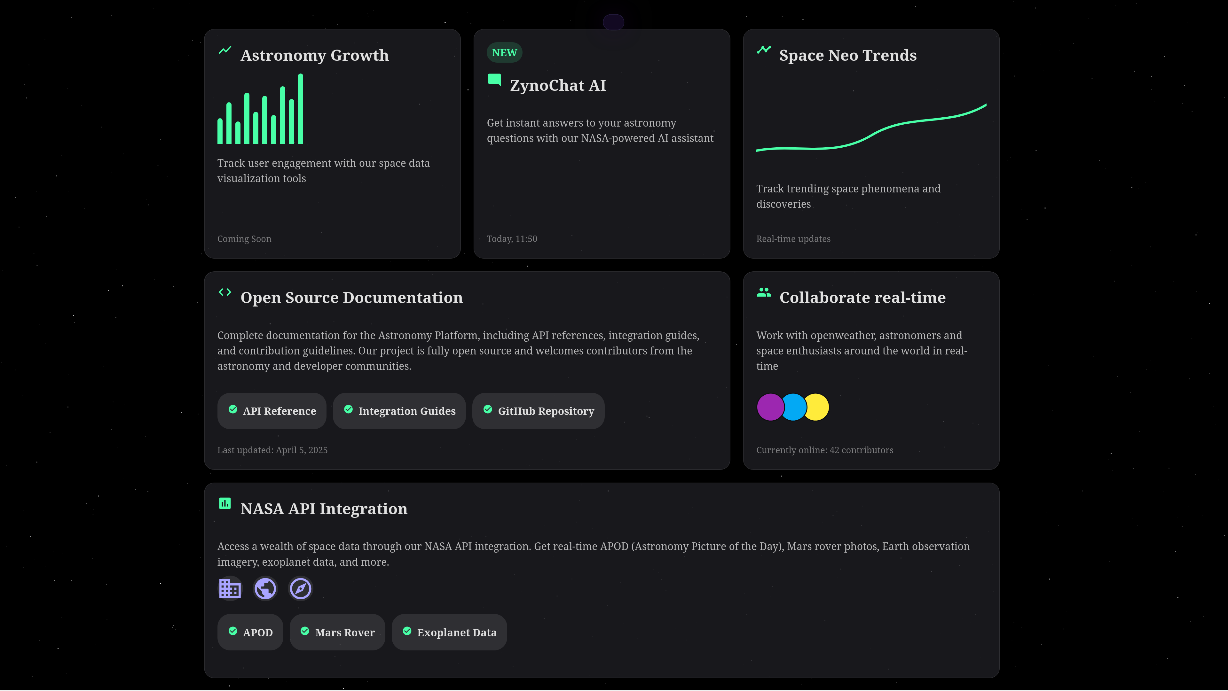Click the globe icon in NASA card

pos(265,588)
